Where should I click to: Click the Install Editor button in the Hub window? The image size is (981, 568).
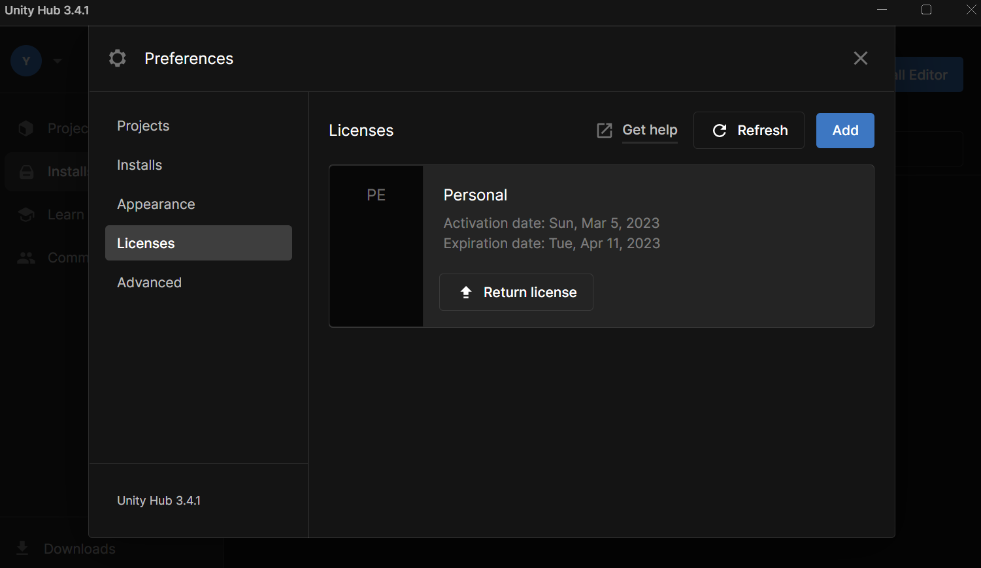coord(929,74)
